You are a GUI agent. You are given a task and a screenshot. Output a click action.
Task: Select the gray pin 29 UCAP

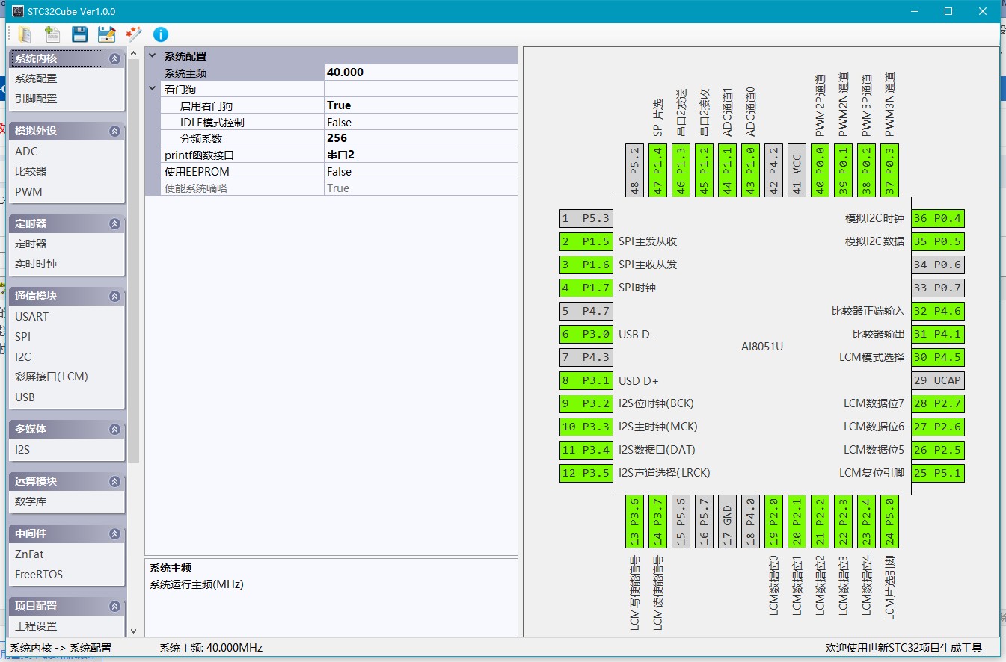pos(938,380)
